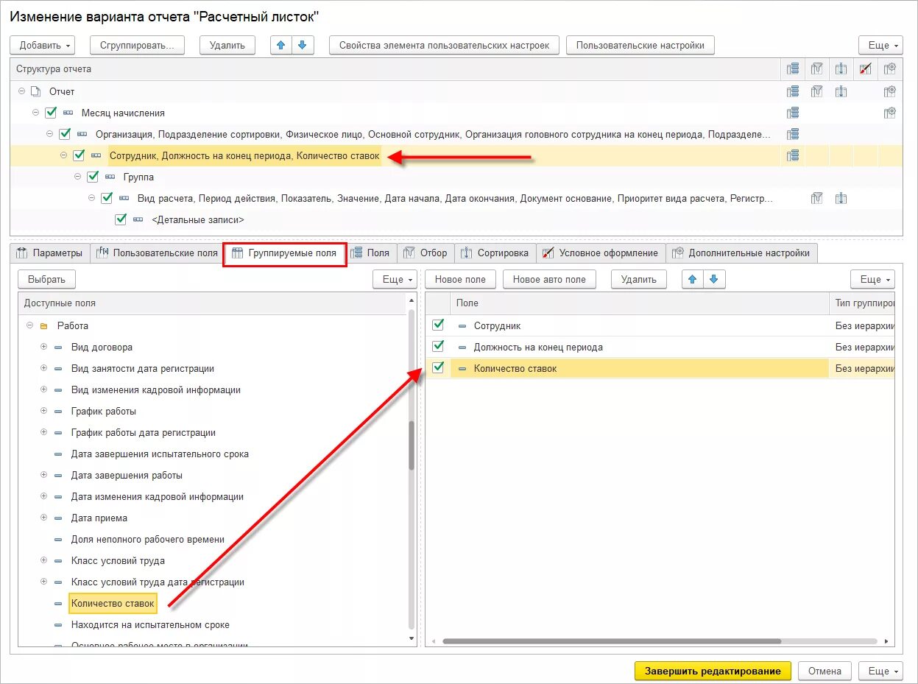Click the conditional formatting brush icon in the header
Image resolution: width=918 pixels, height=684 pixels.
(x=866, y=69)
